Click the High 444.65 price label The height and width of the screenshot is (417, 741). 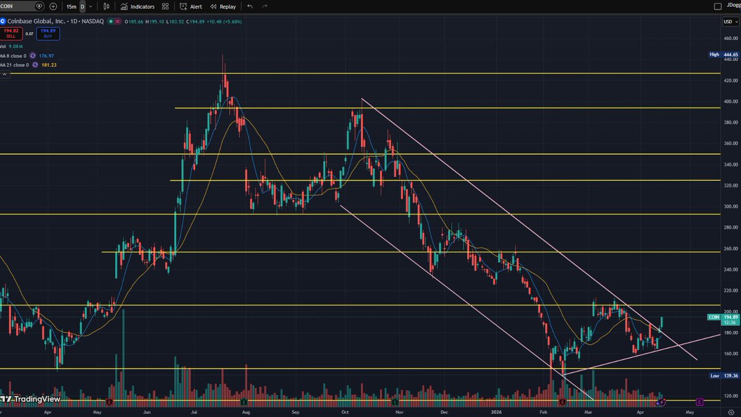[724, 55]
